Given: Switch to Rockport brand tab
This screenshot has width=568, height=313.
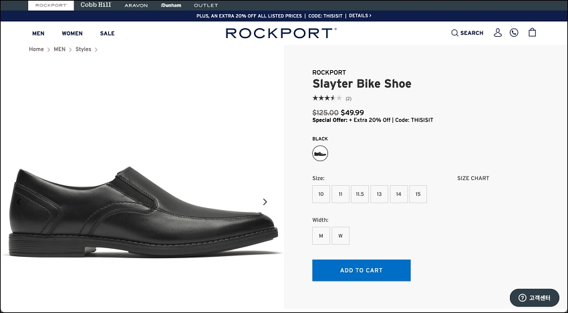Looking at the screenshot, I should (51, 5).
